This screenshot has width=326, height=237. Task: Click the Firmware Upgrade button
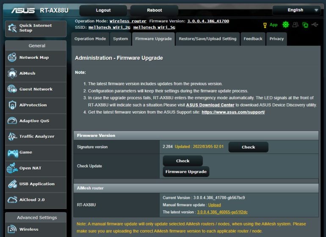pyautogui.click(x=186, y=172)
